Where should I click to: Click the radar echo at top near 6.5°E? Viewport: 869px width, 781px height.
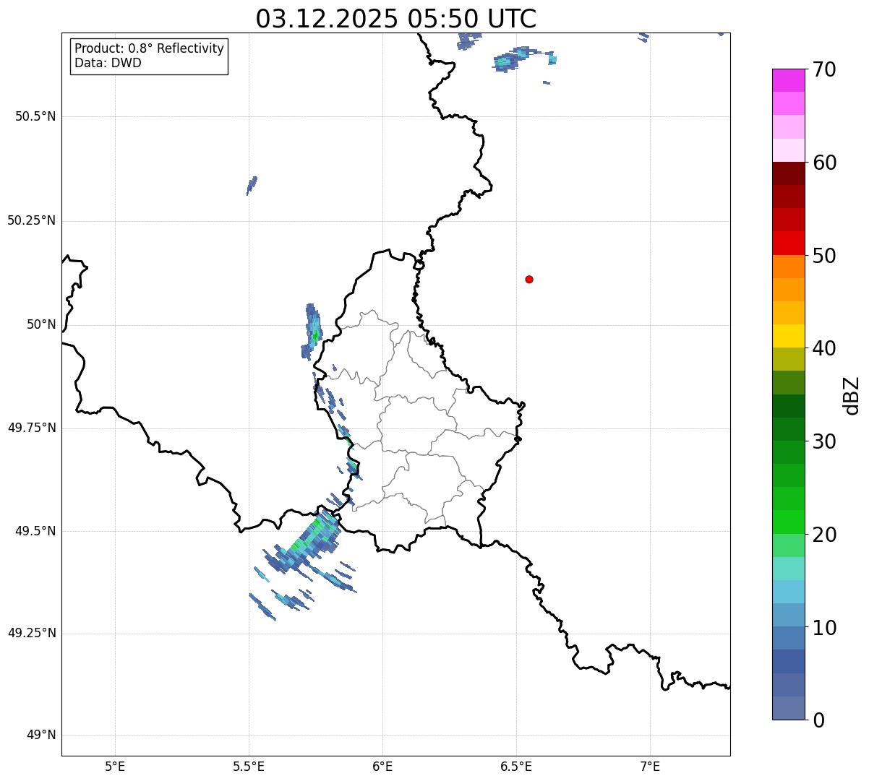pyautogui.click(x=515, y=58)
